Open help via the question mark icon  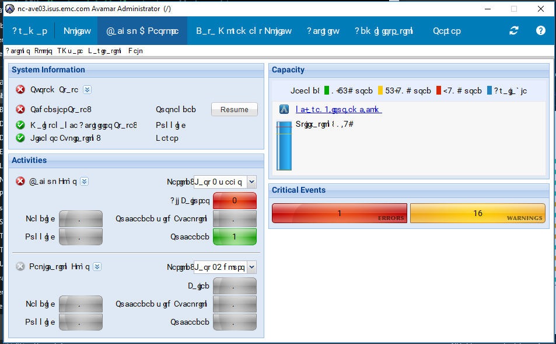[540, 31]
